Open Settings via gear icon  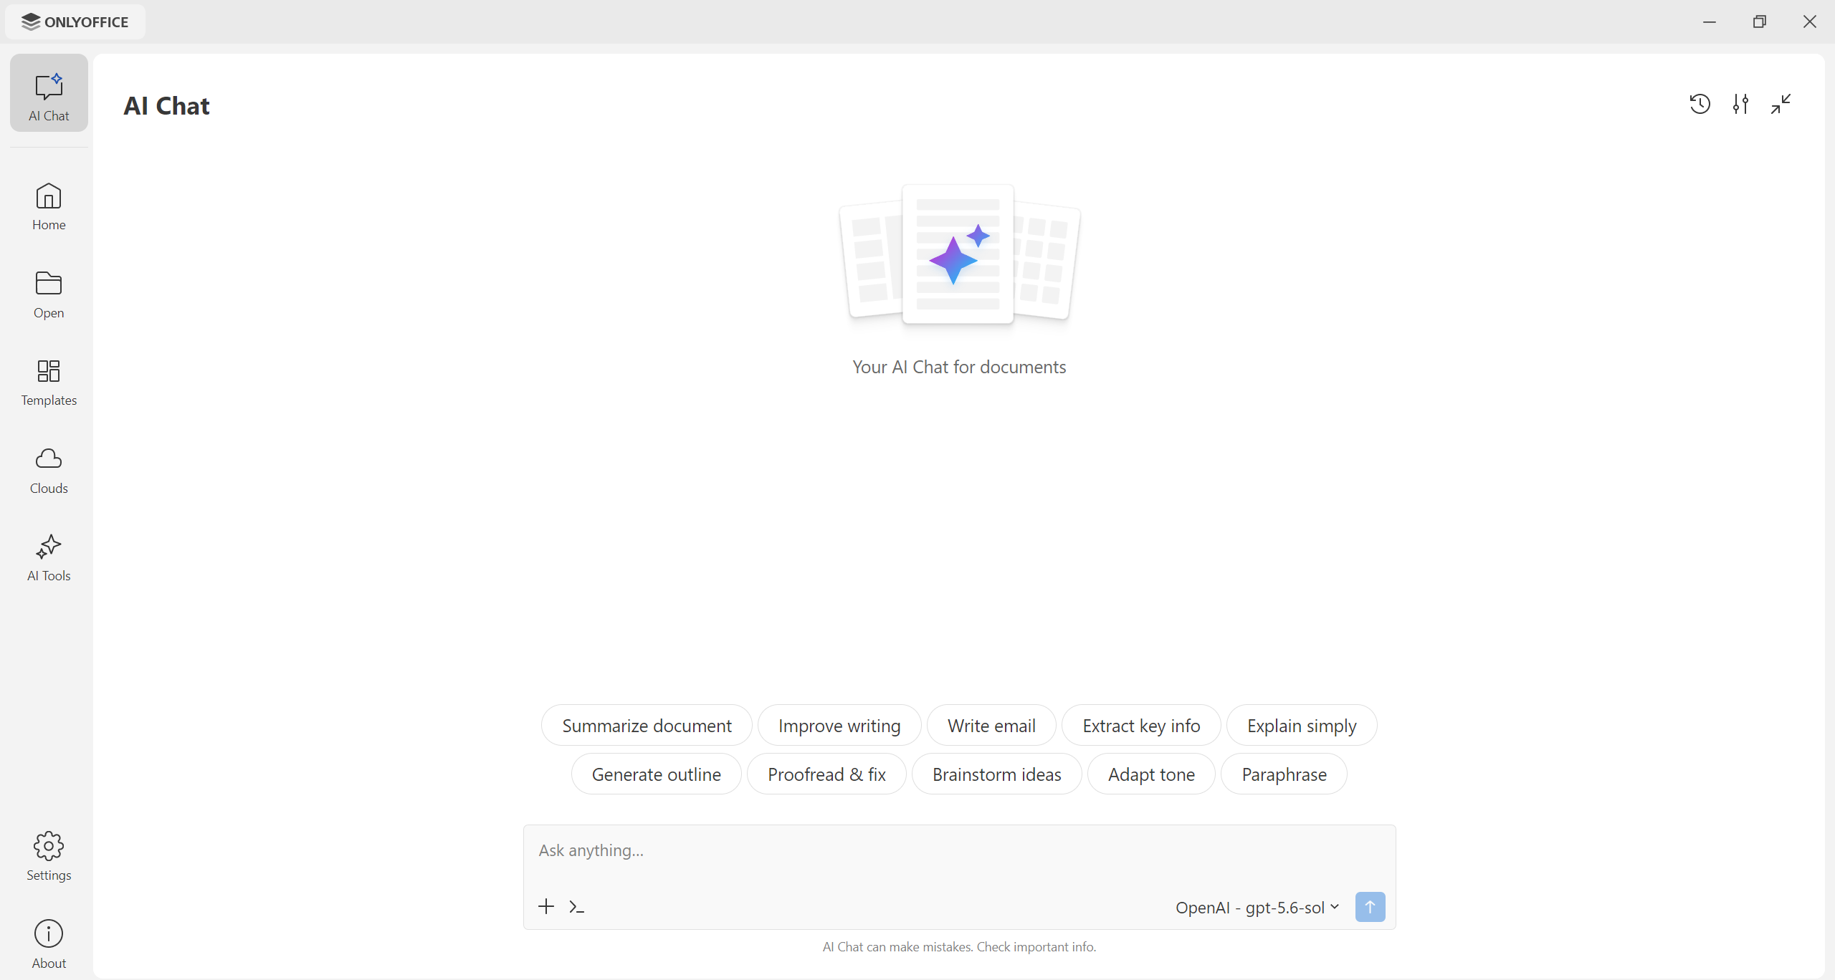coord(49,857)
